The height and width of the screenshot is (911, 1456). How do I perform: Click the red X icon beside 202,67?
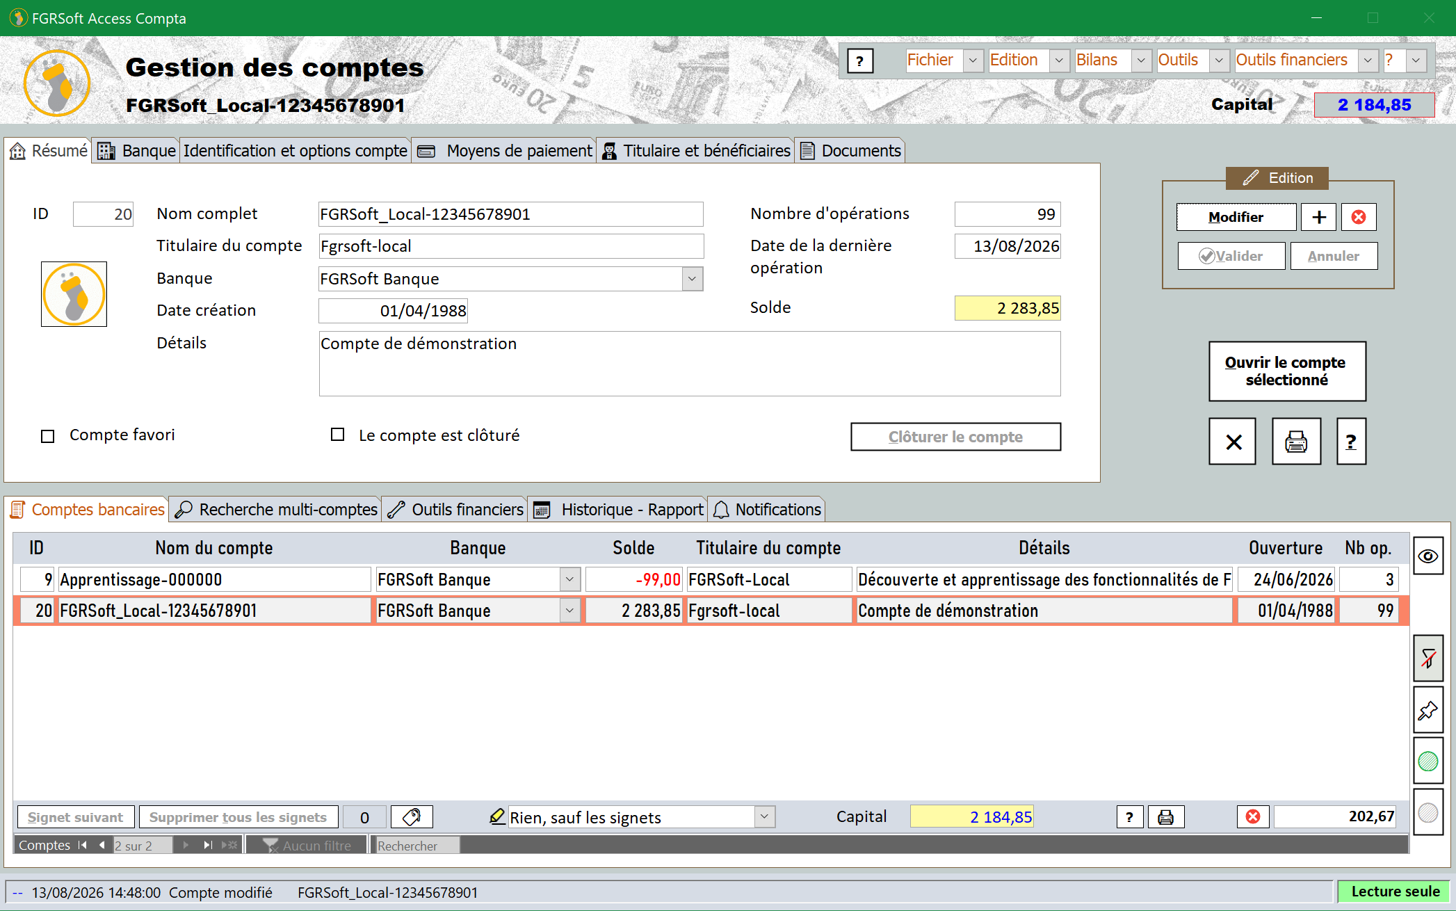coord(1253,816)
